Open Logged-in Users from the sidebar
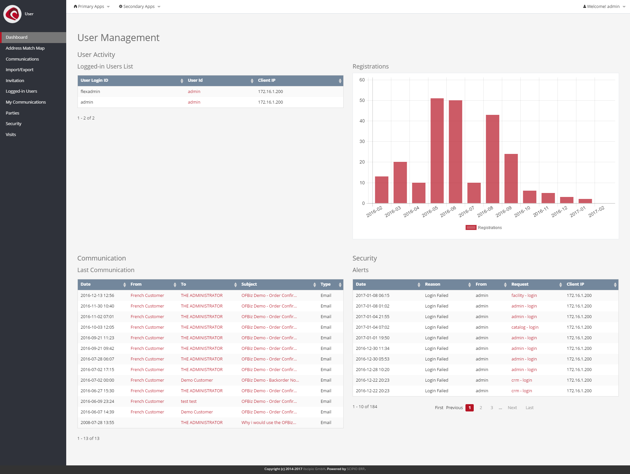Screen dimensions: 630x474 [x=21, y=91]
